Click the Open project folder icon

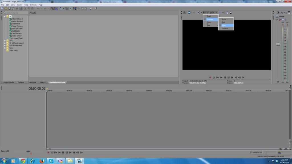coord(6,9)
